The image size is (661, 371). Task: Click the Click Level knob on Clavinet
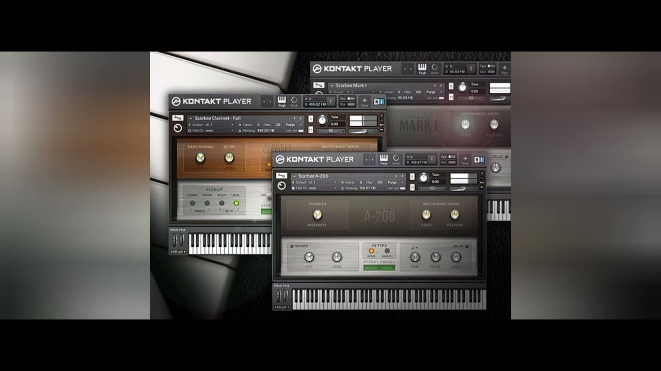[x=229, y=158]
